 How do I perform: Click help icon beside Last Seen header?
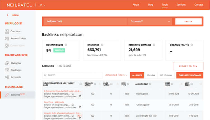point(192,84)
